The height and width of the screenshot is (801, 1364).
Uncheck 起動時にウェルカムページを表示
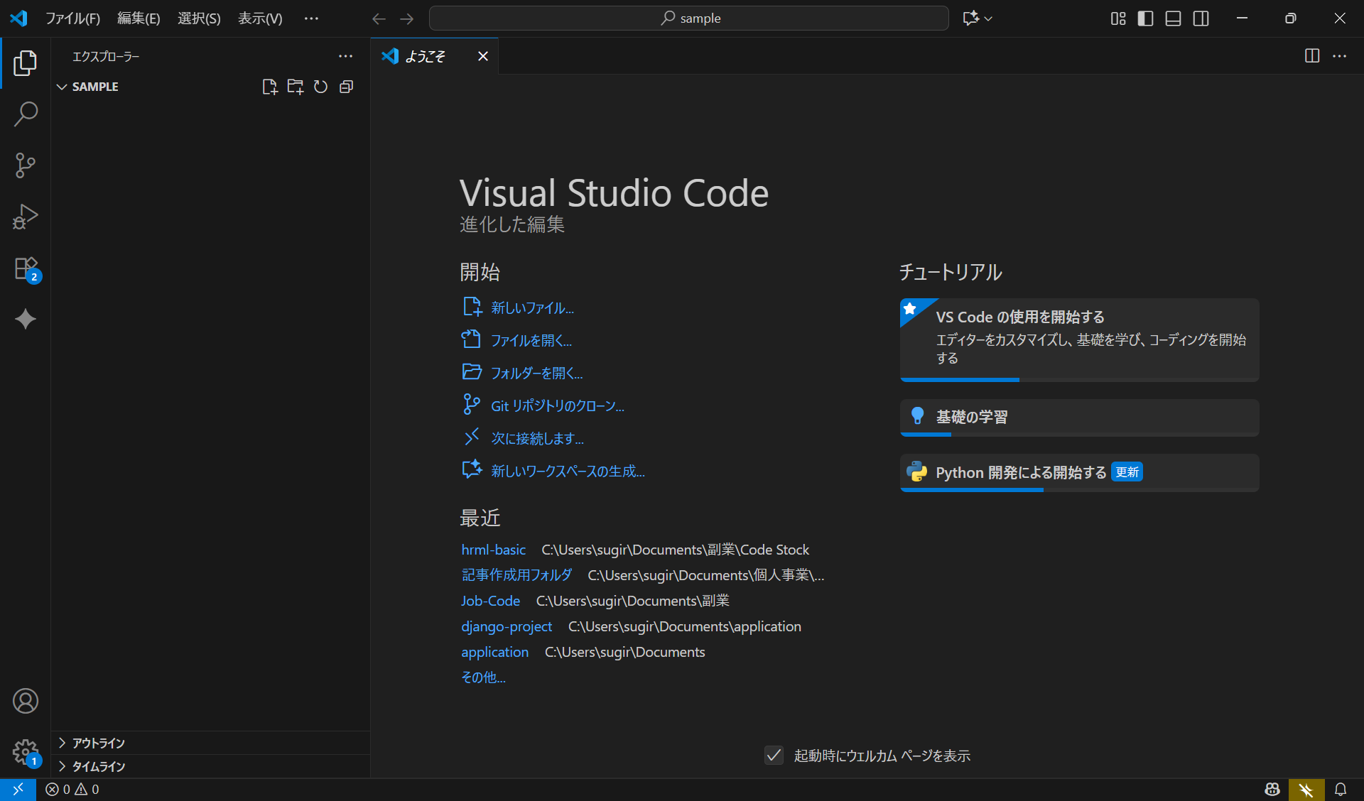tap(774, 756)
